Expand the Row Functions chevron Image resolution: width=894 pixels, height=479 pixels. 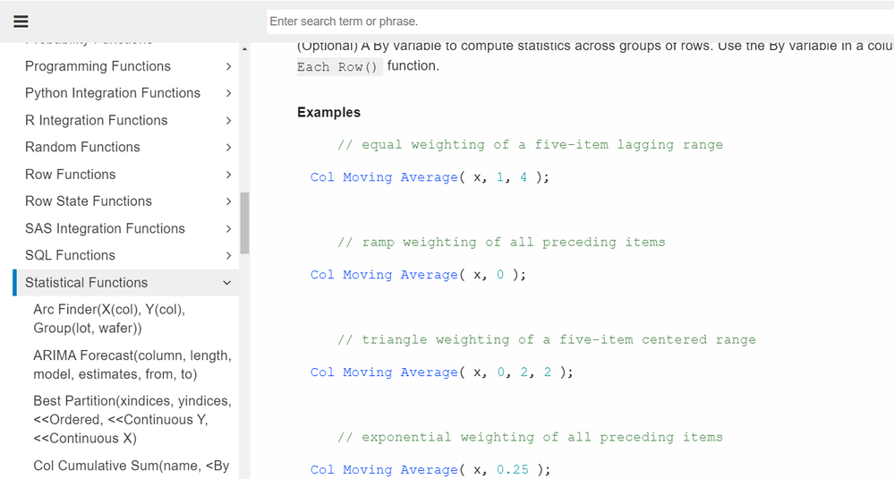pos(228,175)
